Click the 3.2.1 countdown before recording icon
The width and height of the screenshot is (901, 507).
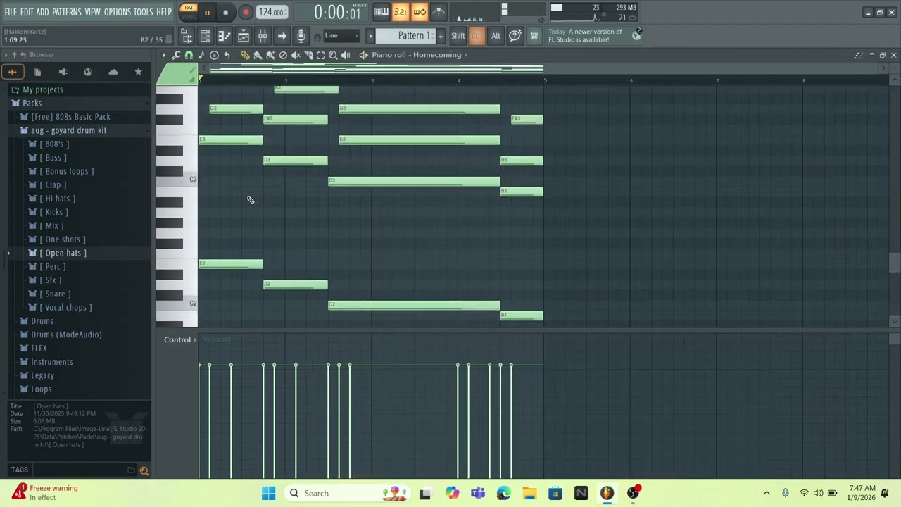click(x=401, y=12)
